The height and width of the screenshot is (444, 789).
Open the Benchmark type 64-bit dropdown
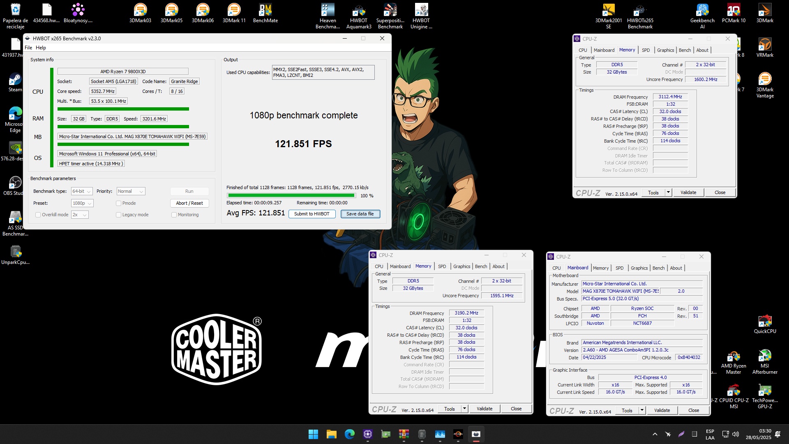point(81,191)
